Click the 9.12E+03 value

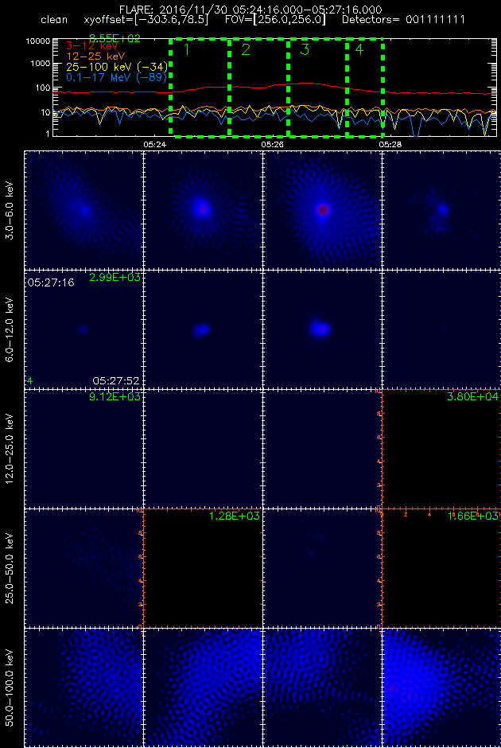tap(115, 397)
